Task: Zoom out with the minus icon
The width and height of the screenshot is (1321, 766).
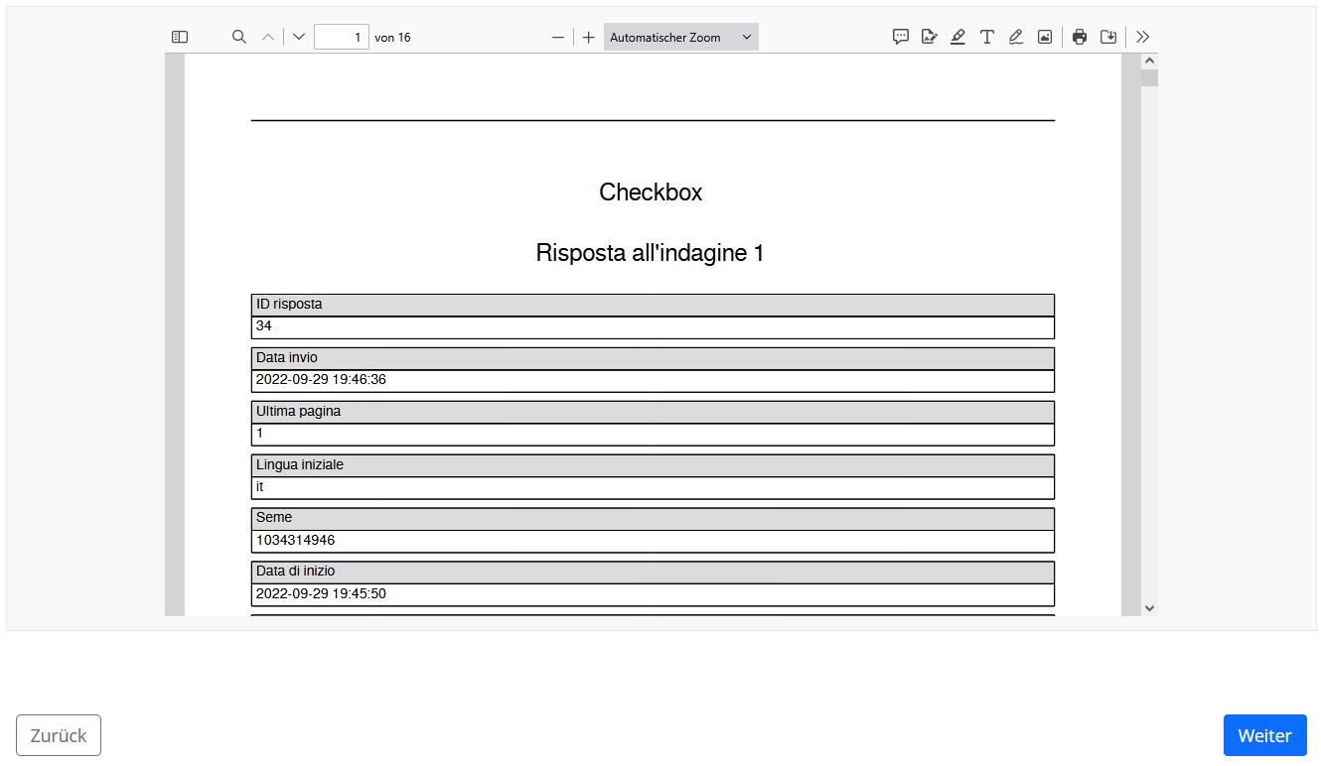Action: pos(558,37)
